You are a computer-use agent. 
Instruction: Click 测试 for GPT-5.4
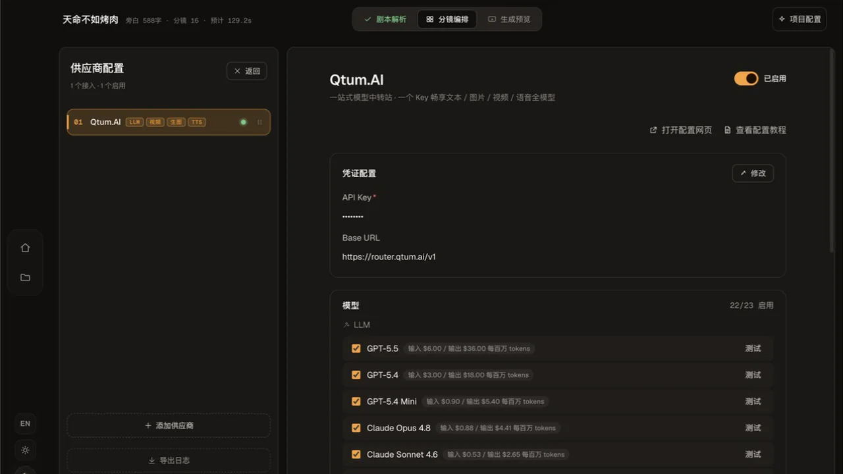coord(753,375)
